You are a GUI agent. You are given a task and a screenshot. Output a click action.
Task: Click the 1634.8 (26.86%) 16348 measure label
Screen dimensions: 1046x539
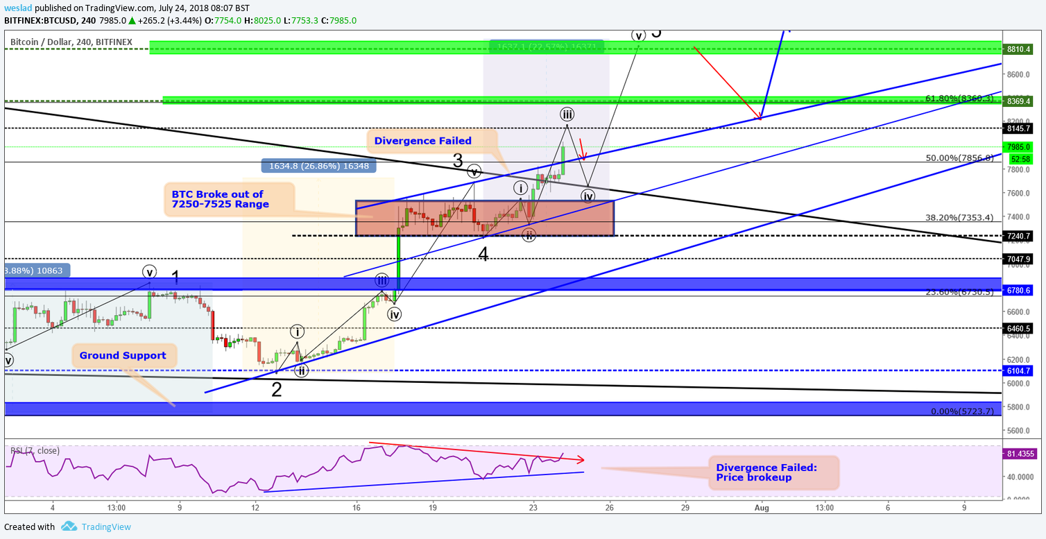(x=318, y=166)
